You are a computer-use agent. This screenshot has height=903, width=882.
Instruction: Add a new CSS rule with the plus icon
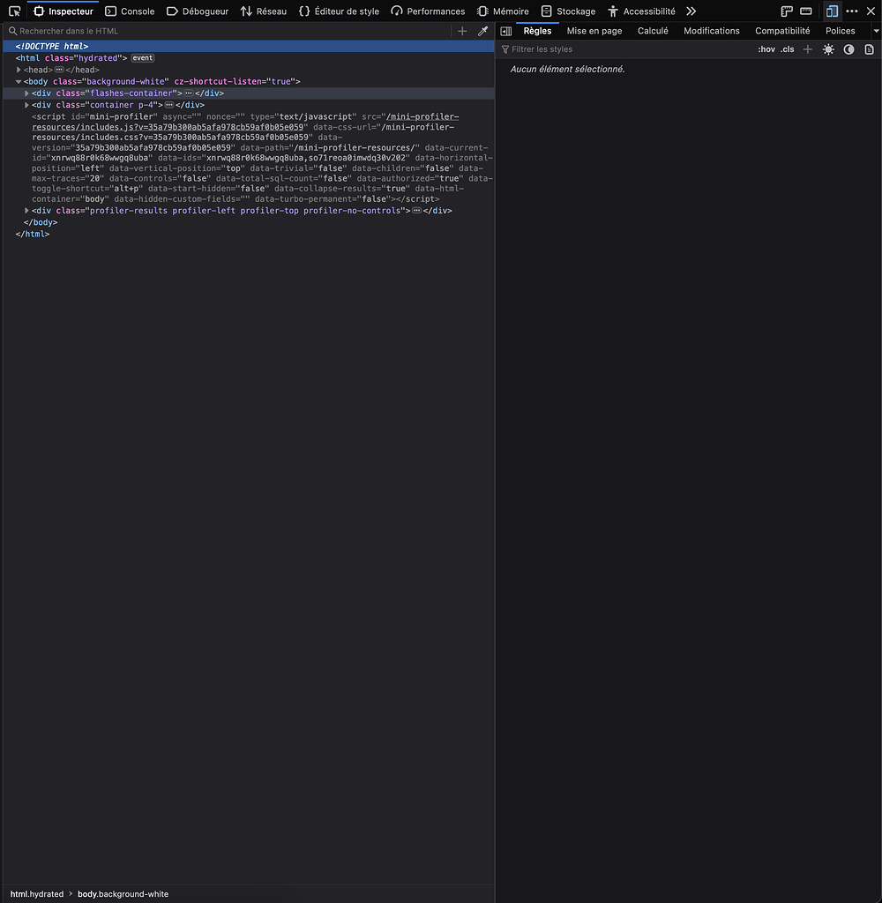point(807,49)
